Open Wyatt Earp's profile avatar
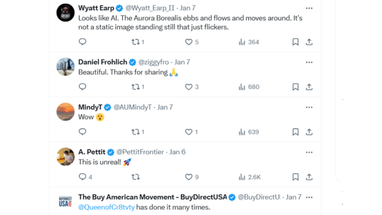382x215 pixels. tap(66, 12)
